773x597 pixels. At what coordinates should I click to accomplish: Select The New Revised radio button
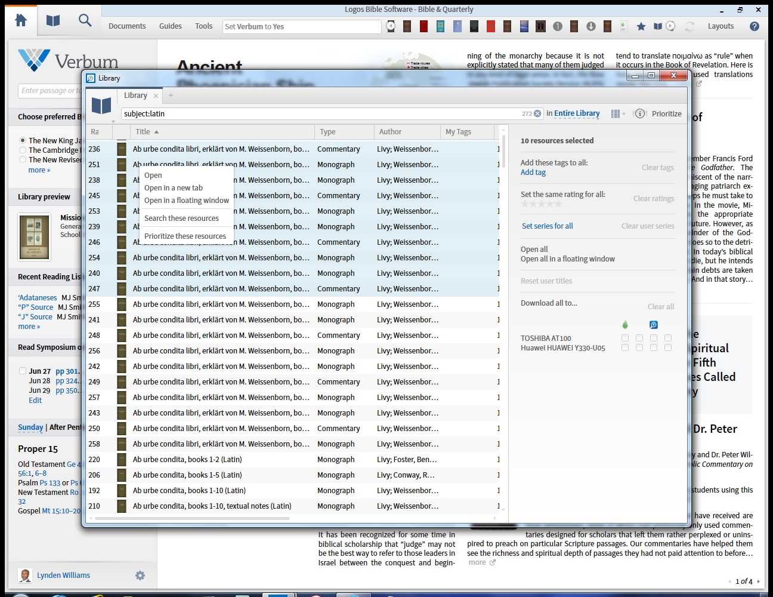click(23, 159)
